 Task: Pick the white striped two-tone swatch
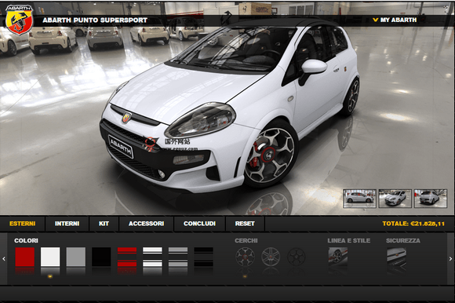click(152, 257)
